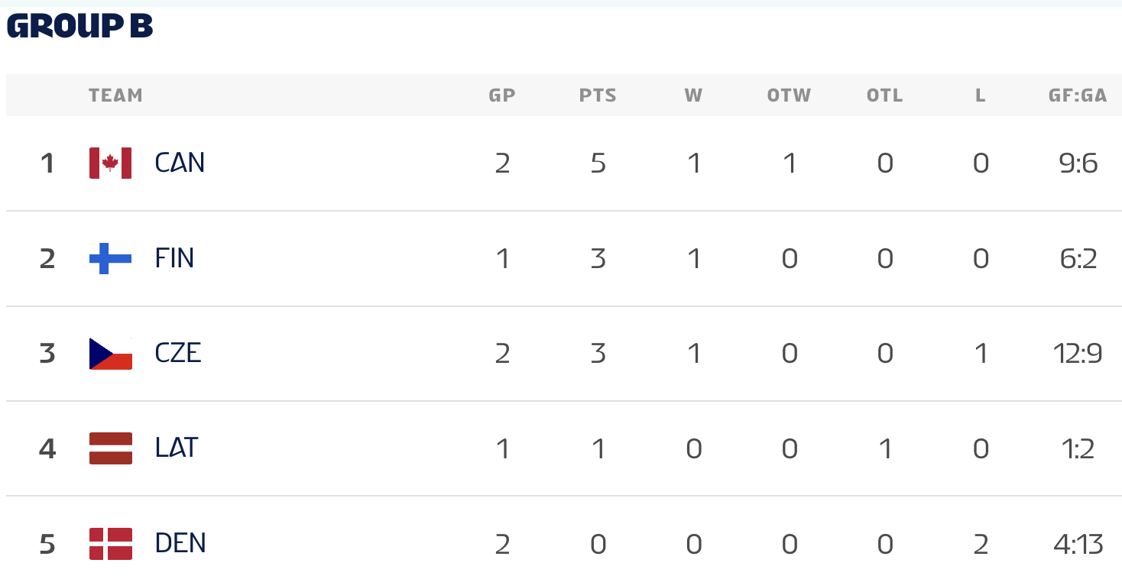1122x579 pixels.
Task: Click the Denmark flag icon
Action: tap(111, 543)
